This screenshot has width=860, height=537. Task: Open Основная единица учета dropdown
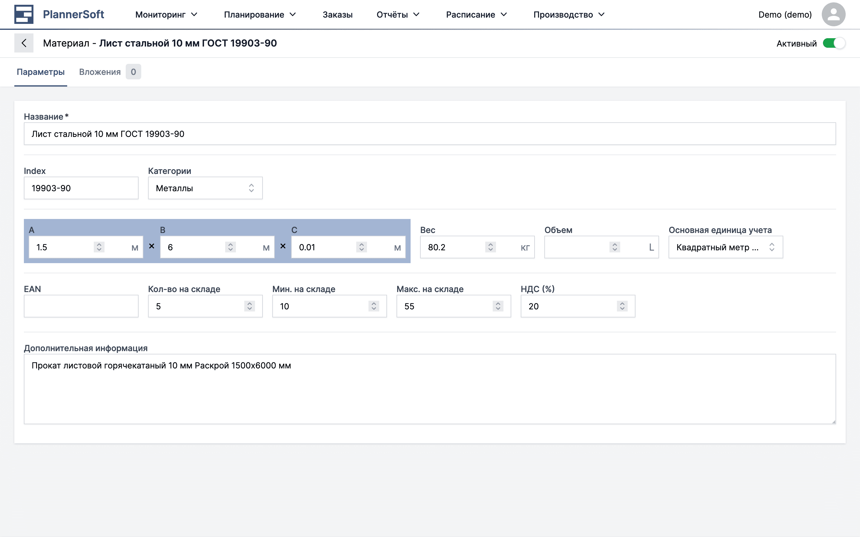[725, 247]
